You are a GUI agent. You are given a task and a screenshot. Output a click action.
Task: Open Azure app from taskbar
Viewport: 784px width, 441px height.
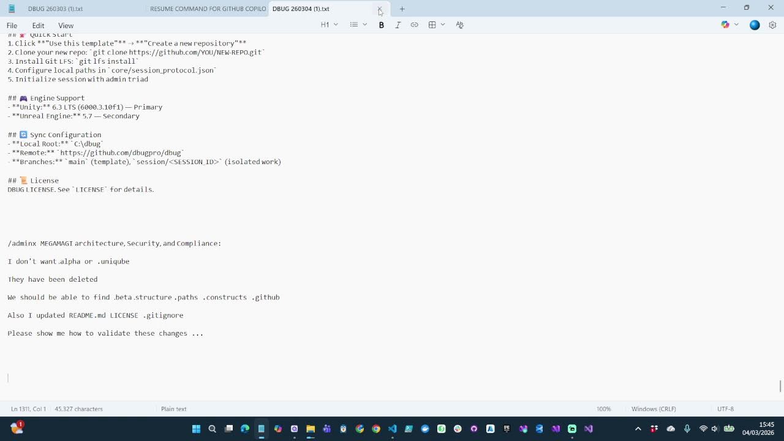(490, 429)
